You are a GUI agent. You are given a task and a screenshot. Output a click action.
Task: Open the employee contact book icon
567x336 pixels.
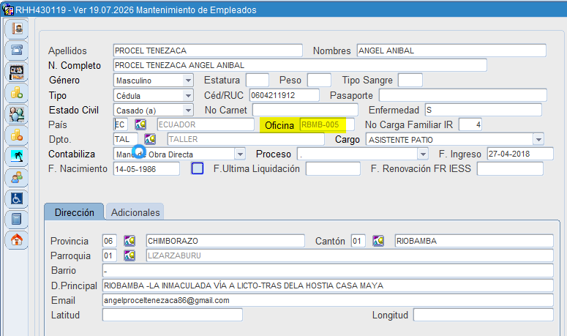(x=17, y=29)
